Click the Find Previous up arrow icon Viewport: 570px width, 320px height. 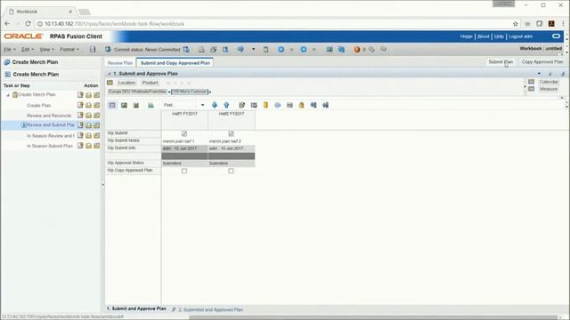[226, 105]
